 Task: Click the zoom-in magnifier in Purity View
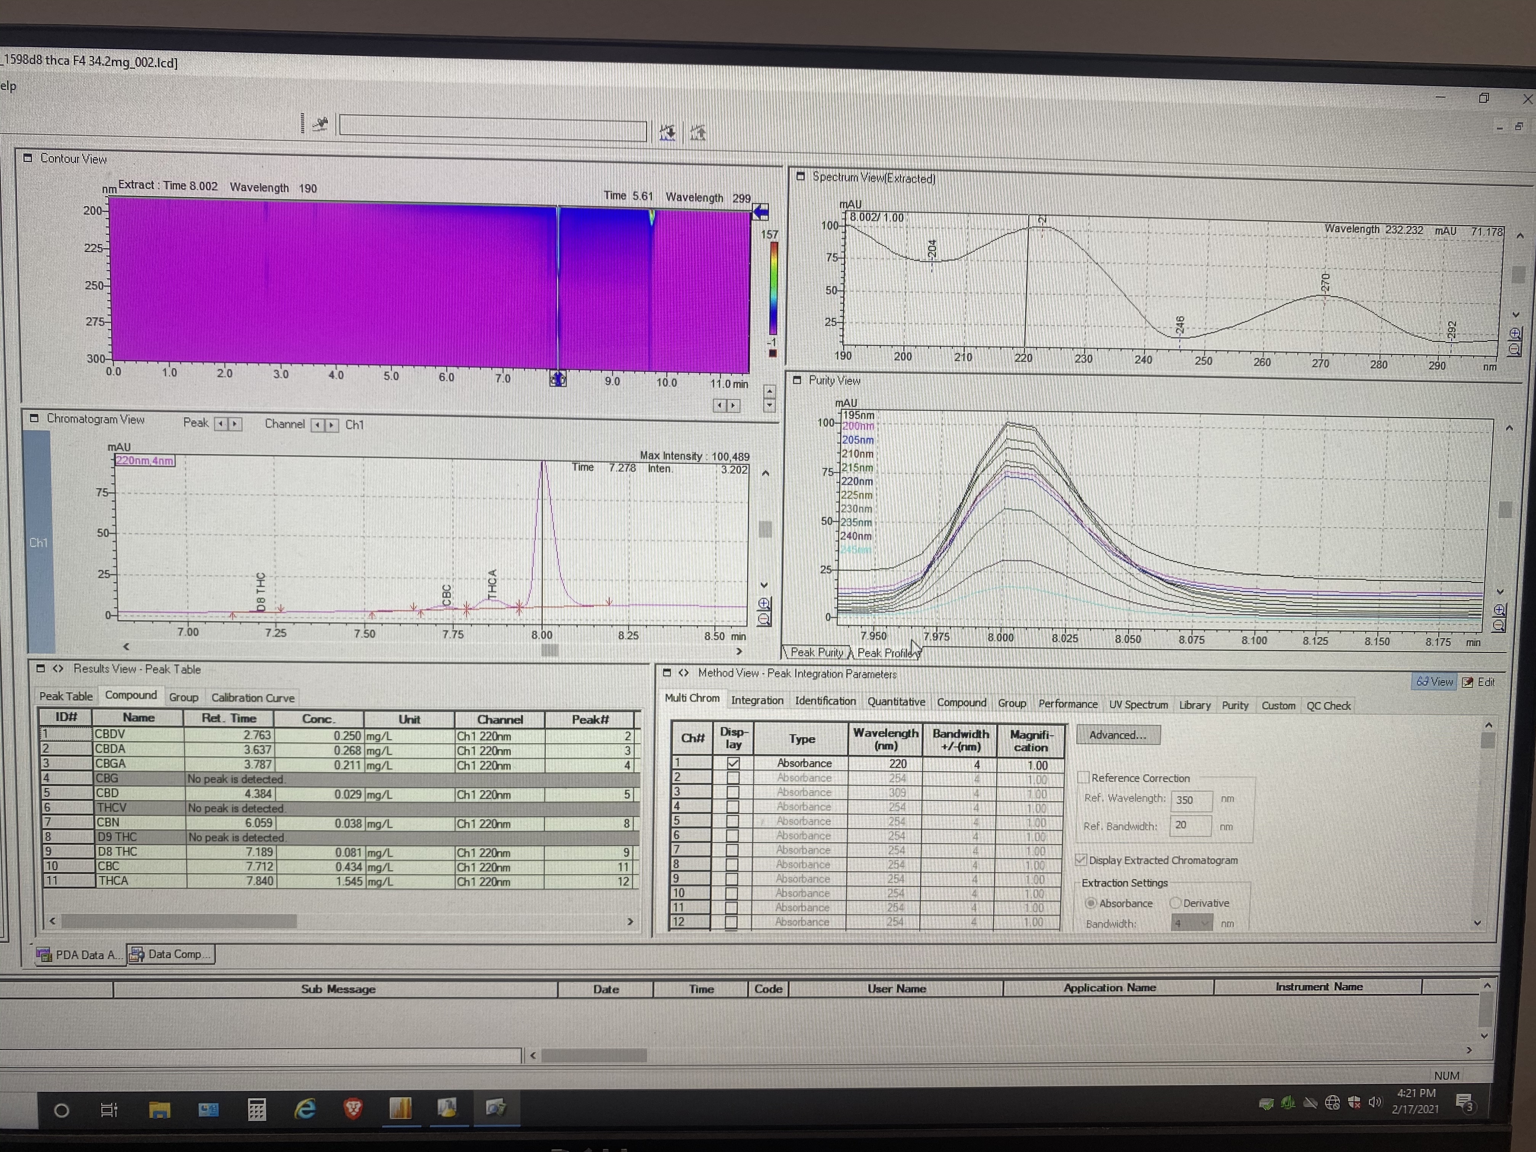pyautogui.click(x=1499, y=610)
